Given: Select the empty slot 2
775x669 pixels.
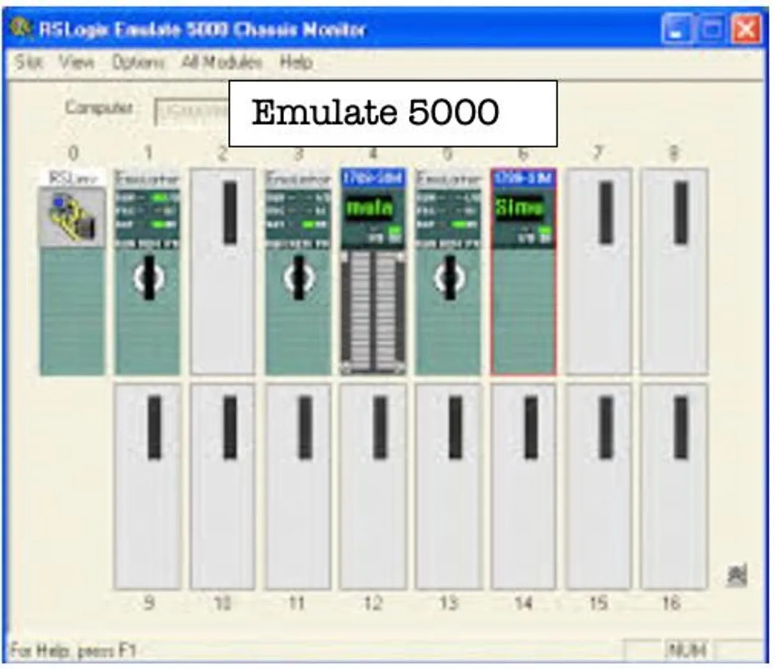Looking at the screenshot, I should (x=223, y=271).
